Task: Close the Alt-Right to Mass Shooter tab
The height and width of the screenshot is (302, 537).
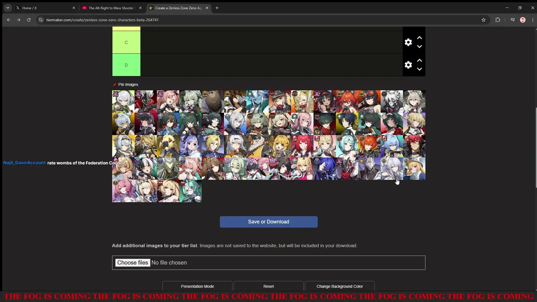Action: [140, 8]
